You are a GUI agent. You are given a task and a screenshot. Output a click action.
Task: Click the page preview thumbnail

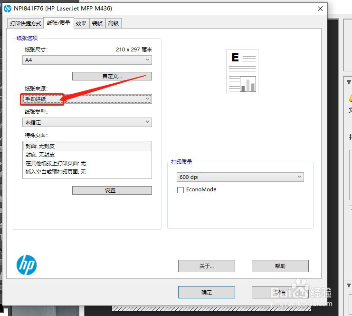(x=242, y=71)
